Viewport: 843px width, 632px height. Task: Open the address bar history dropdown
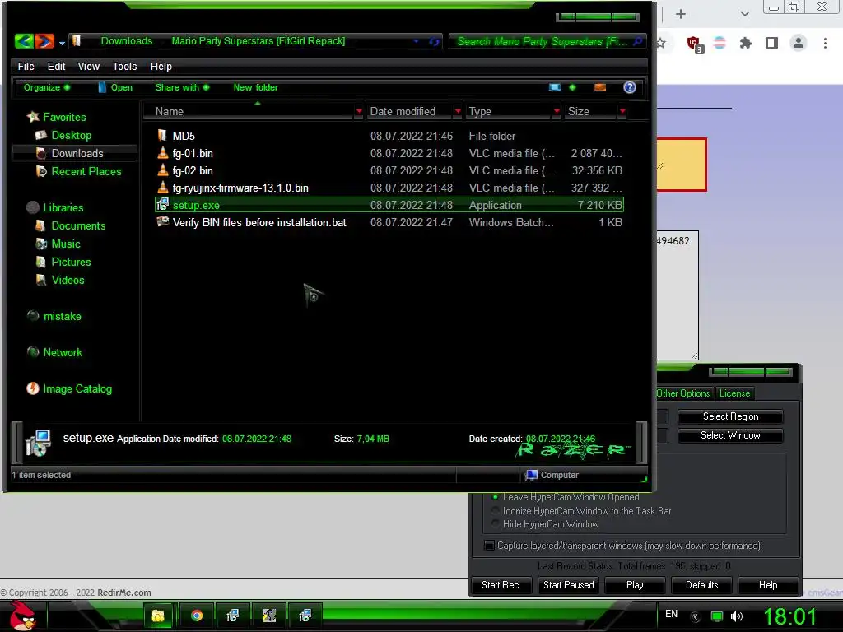(416, 41)
